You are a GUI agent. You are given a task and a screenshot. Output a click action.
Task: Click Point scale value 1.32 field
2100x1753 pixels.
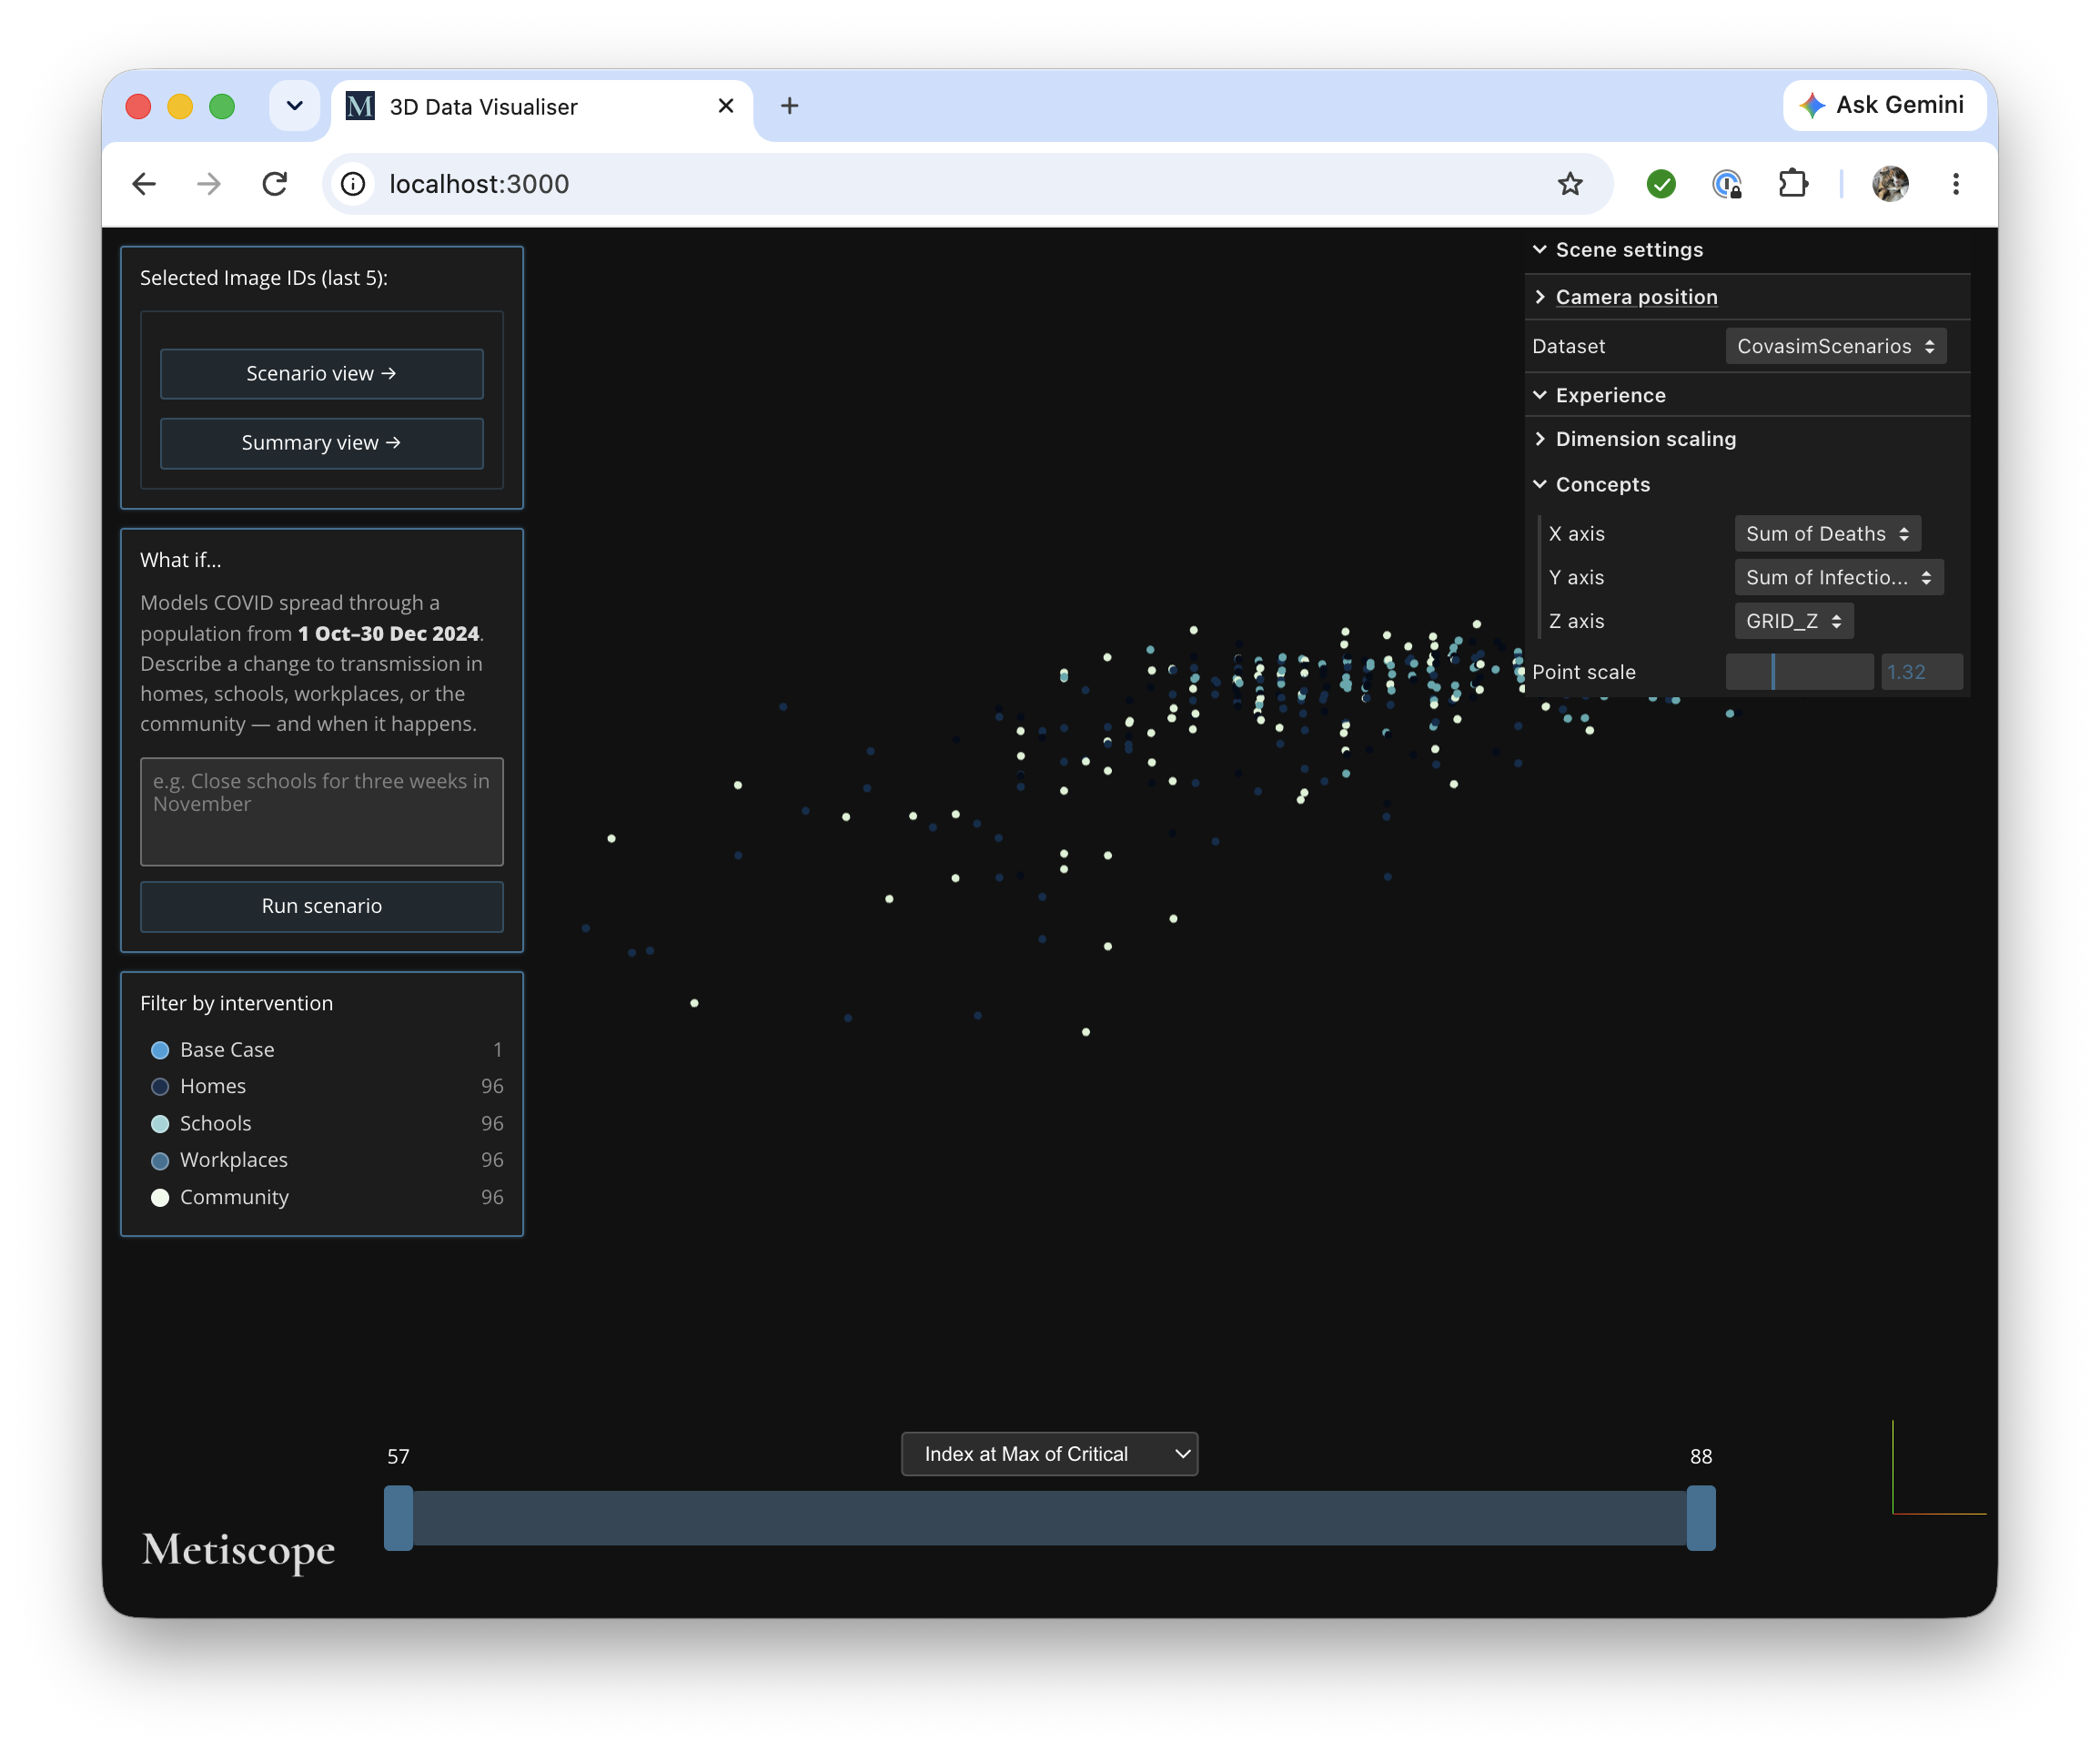tap(1920, 673)
